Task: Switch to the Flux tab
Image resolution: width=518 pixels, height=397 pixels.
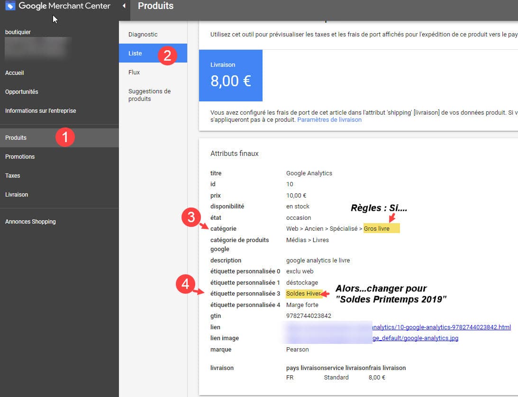Action: (x=134, y=72)
